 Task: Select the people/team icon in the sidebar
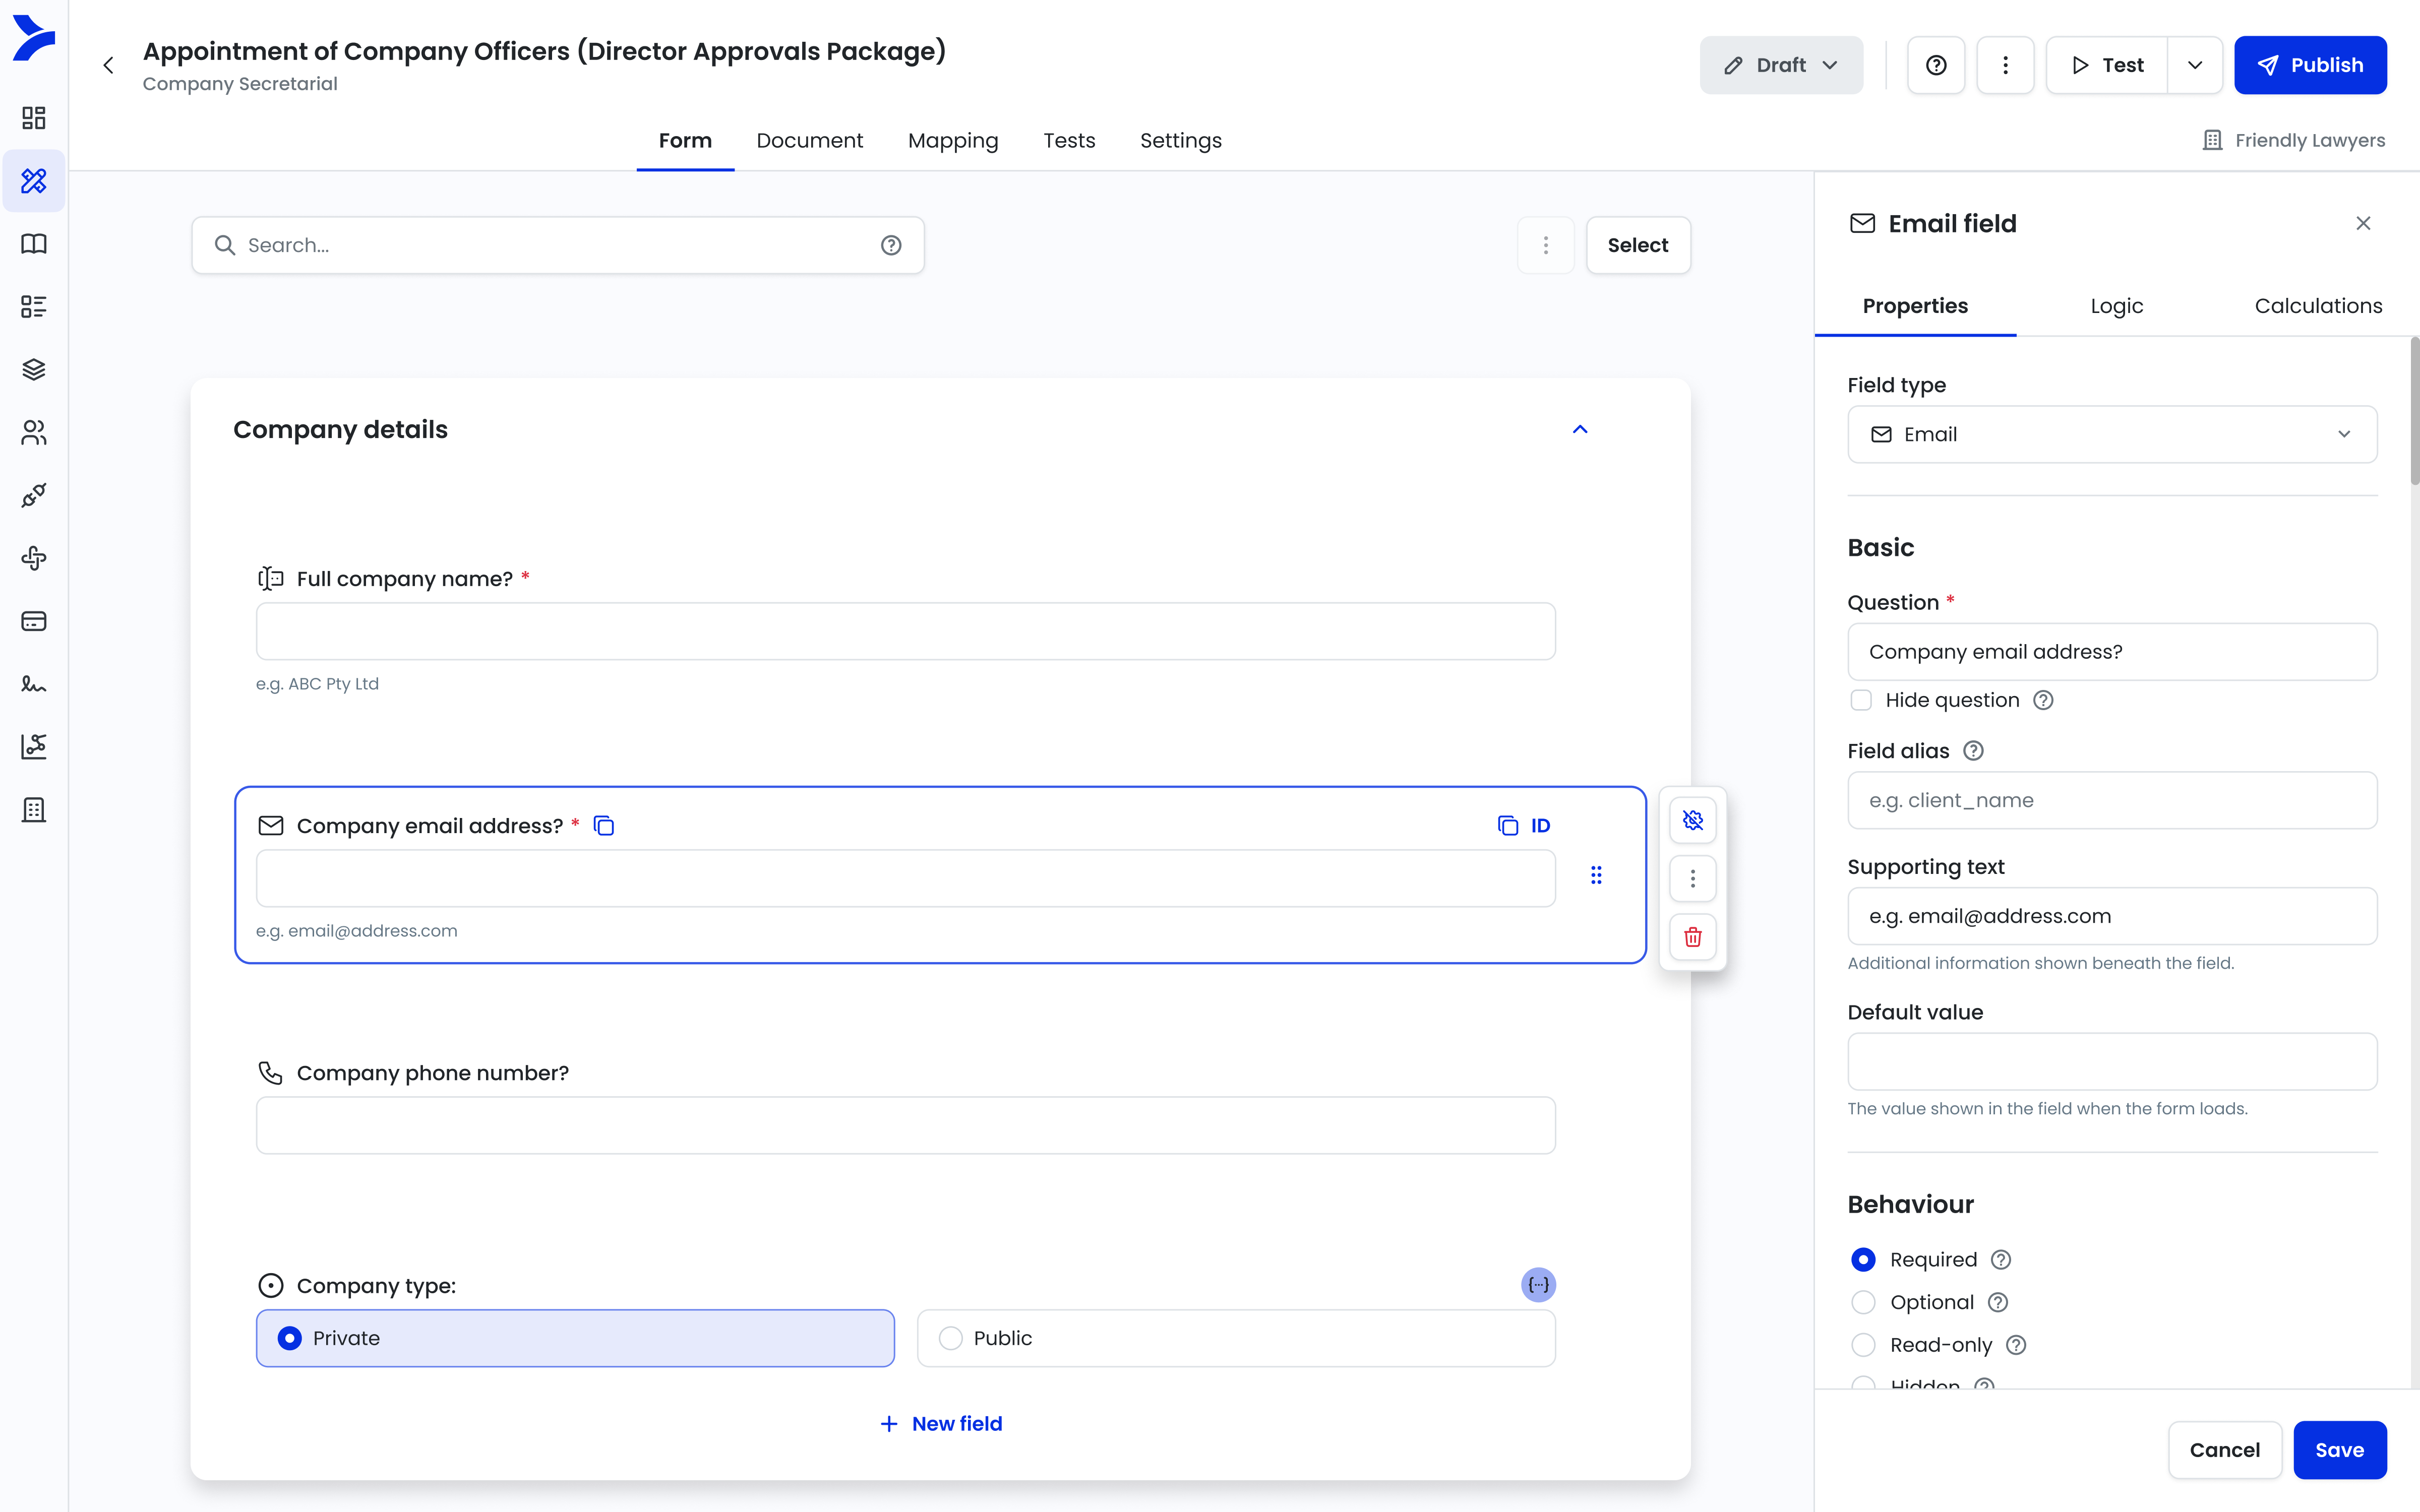[x=34, y=432]
